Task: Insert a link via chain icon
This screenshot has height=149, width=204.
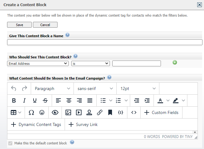Action: [x=100, y=112]
